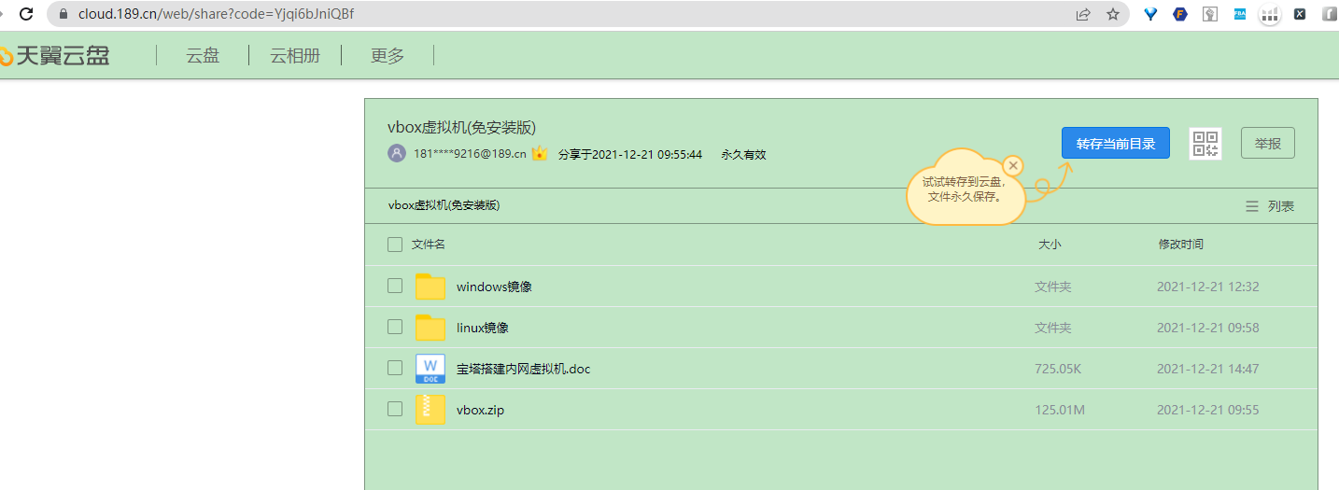The image size is (1339, 490).
Task: Open the dark X browser extension
Action: click(1299, 14)
